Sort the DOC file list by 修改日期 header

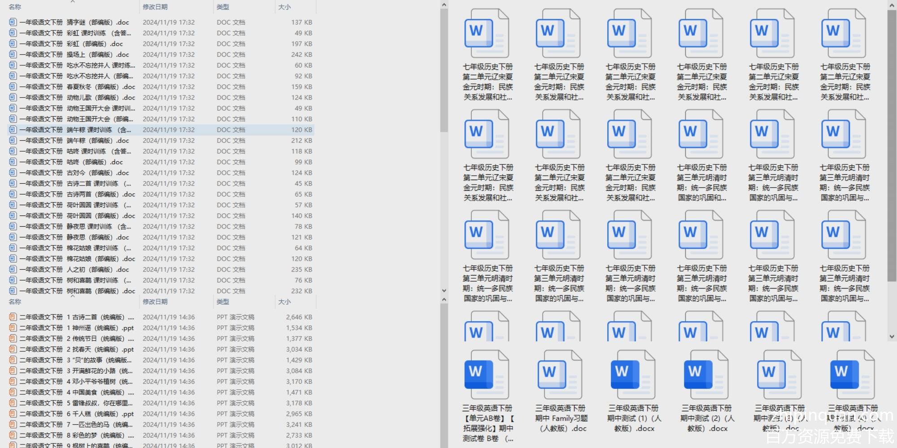pyautogui.click(x=155, y=7)
